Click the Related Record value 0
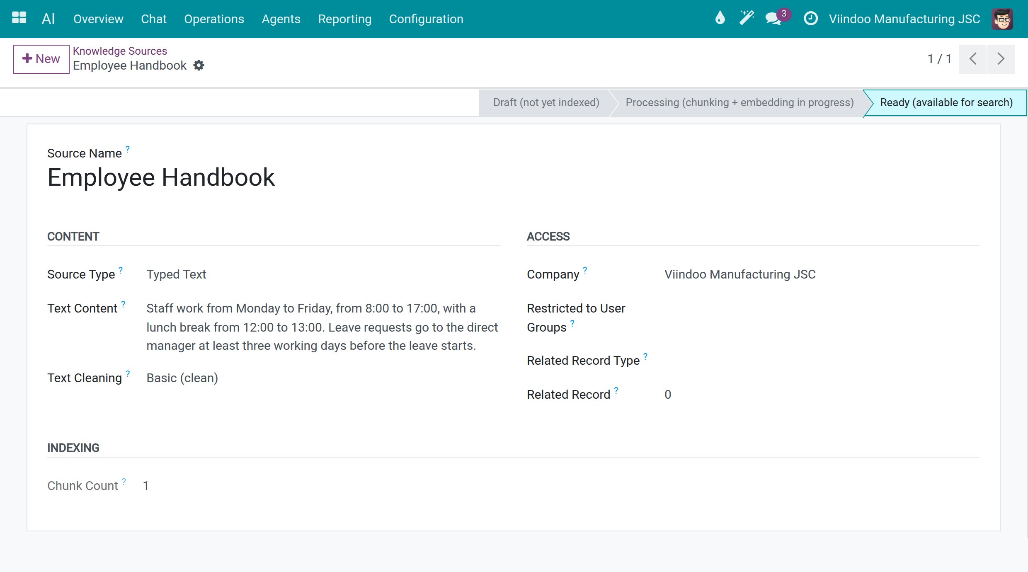This screenshot has height=572, width=1028. point(668,395)
